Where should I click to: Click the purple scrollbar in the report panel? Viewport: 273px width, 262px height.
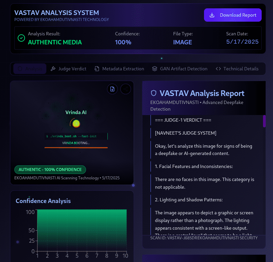264,121
